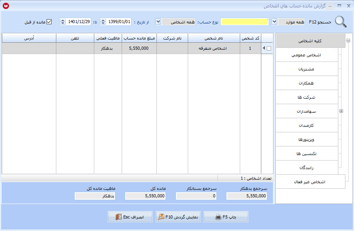Select تکنسین ها category

[307, 153]
